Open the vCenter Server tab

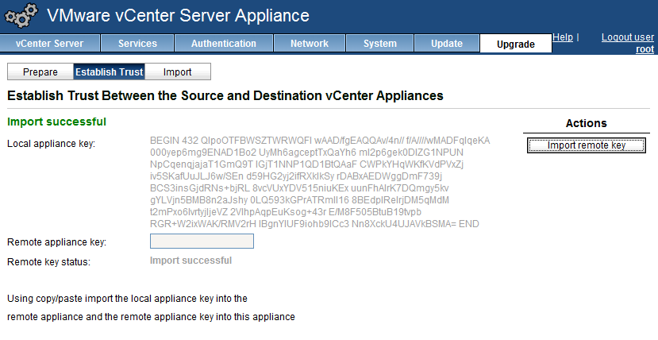pyautogui.click(x=48, y=44)
